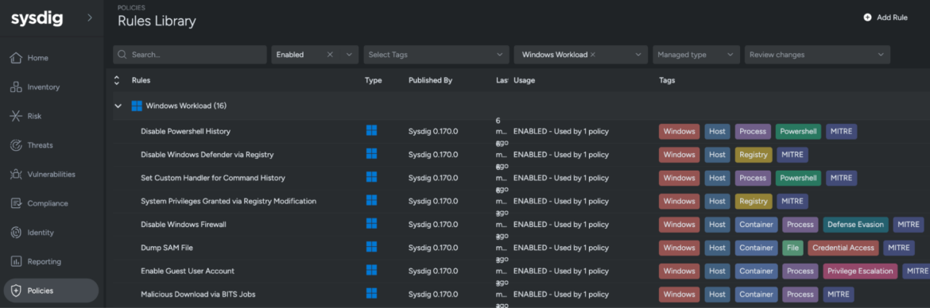This screenshot has width=930, height=308.
Task: Click Windows type icon for Disable Windows Firewall
Action: point(371,223)
